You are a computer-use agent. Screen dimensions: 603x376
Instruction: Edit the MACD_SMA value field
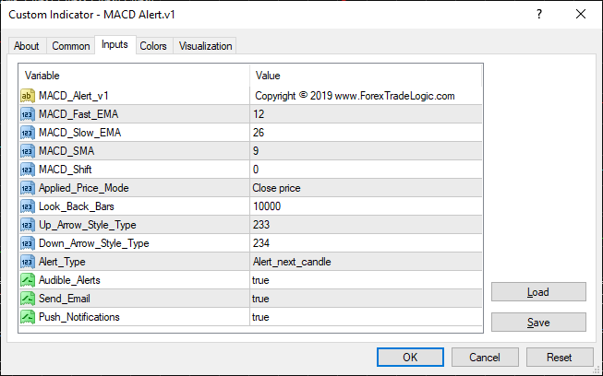click(x=366, y=150)
